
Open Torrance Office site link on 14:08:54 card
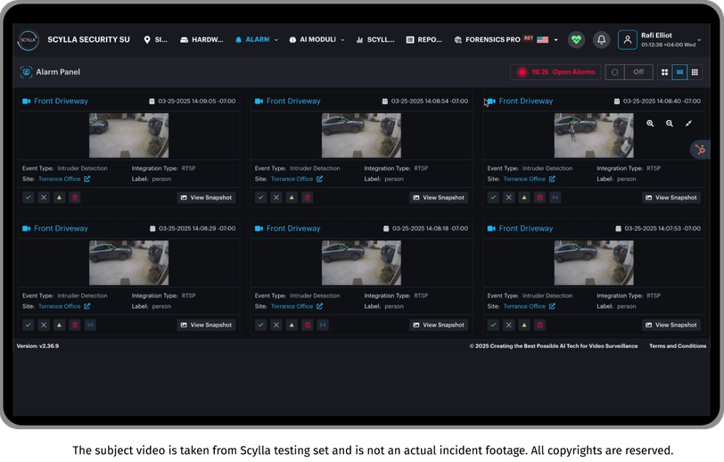click(292, 179)
